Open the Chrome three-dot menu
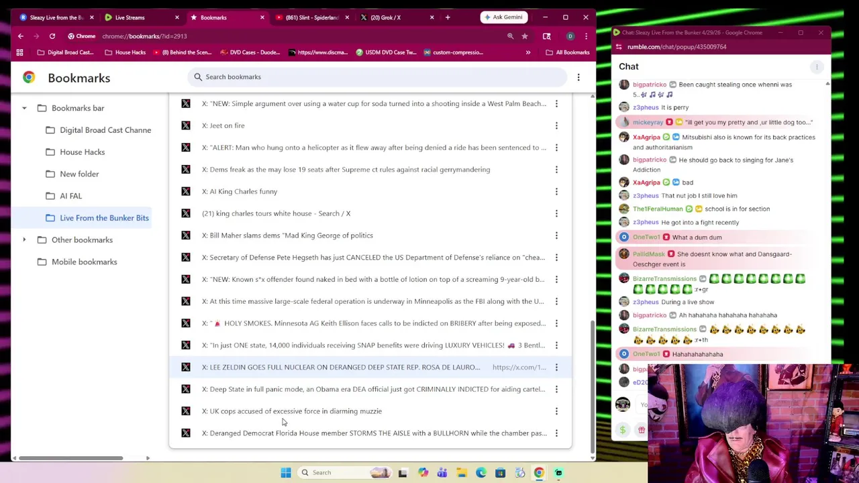This screenshot has height=483, width=859. 586,36
